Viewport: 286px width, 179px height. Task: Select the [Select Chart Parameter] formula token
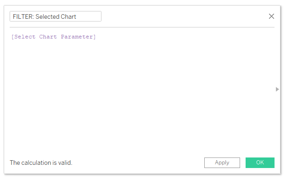pyautogui.click(x=53, y=37)
